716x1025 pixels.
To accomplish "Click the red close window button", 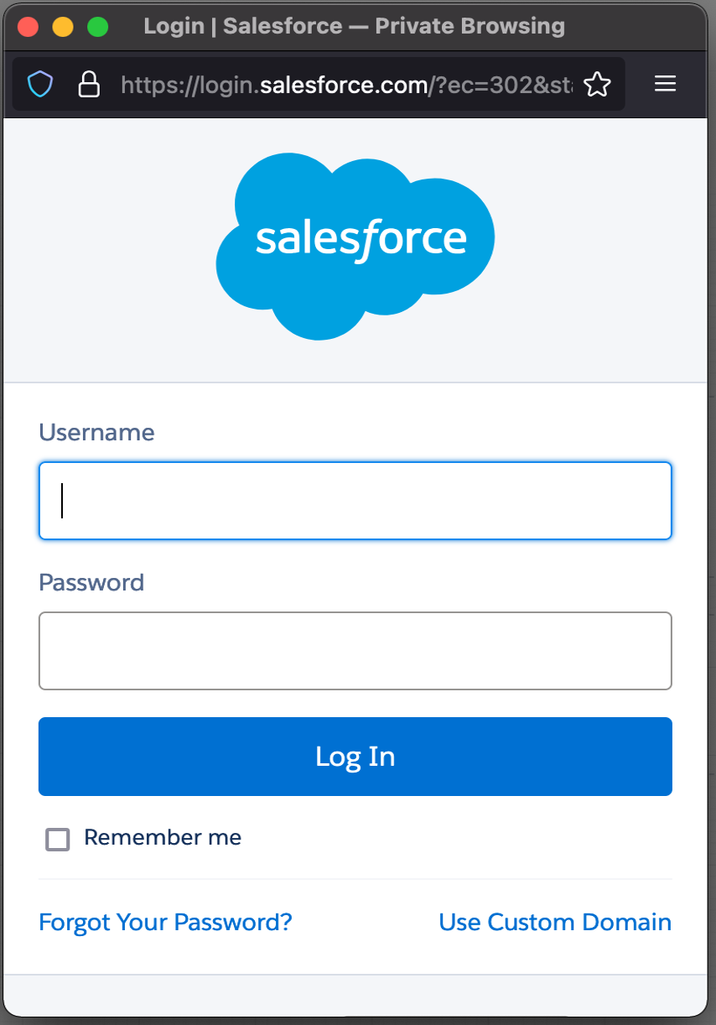I will point(29,26).
